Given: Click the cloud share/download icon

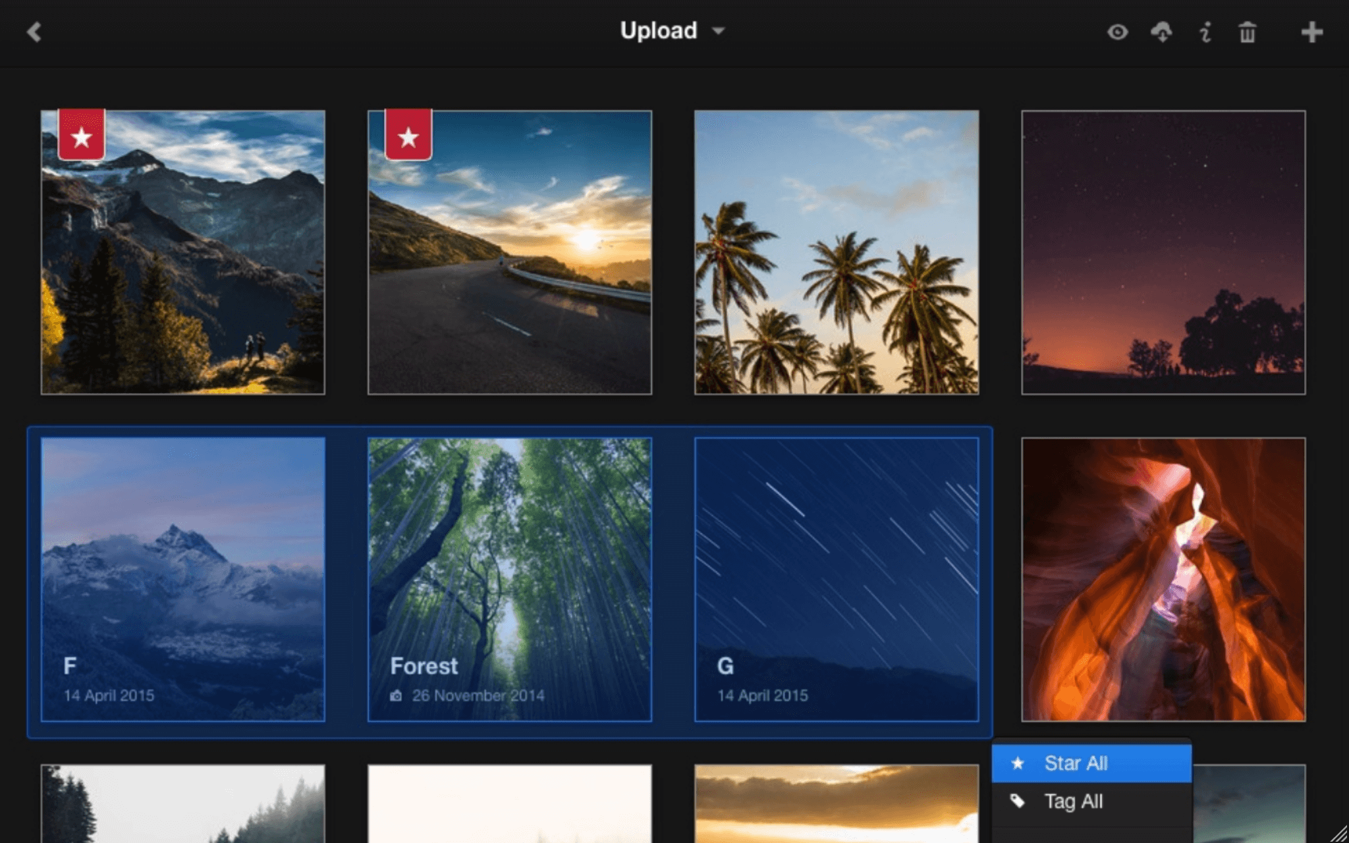Looking at the screenshot, I should coord(1161,32).
